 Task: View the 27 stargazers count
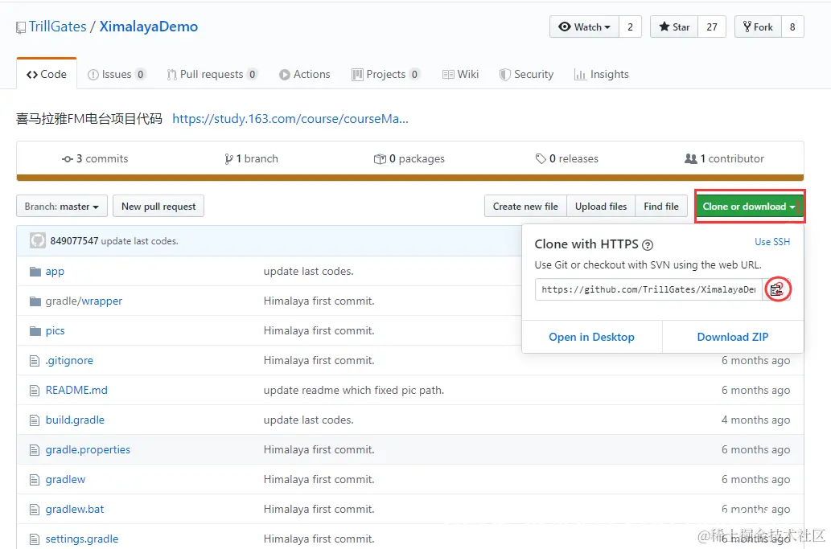click(712, 27)
